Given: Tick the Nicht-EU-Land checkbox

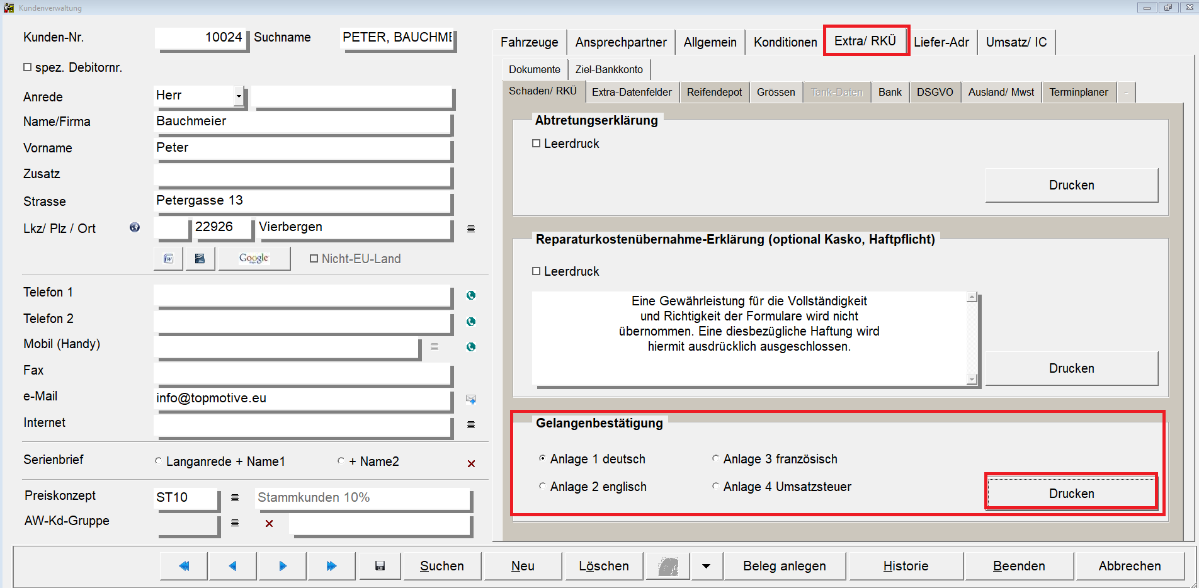Looking at the screenshot, I should pyautogui.click(x=314, y=258).
